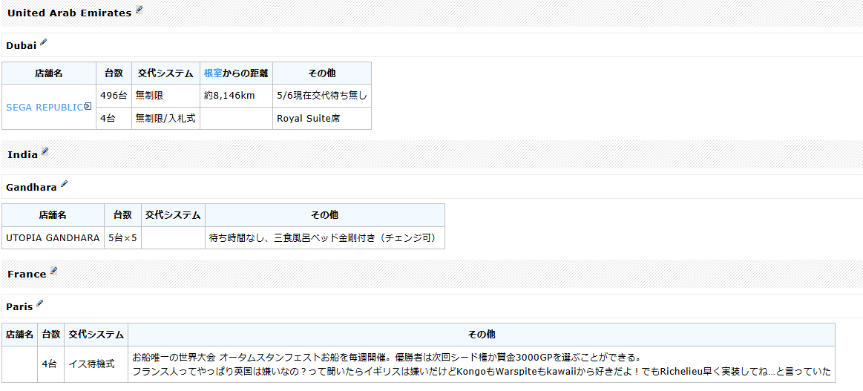Open the edit pencil beside France heading
Viewport: 863px width, 391px height.
(x=53, y=272)
